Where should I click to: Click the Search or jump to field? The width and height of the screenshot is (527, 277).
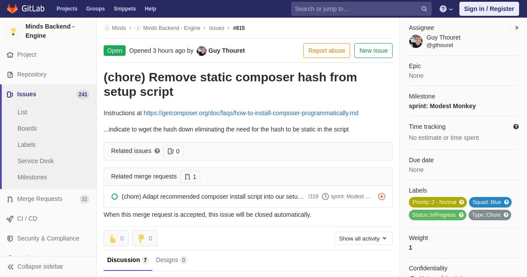tap(357, 9)
